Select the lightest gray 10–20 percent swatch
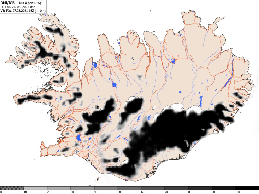This screenshot has width=259, height=194. (x=35, y=188)
